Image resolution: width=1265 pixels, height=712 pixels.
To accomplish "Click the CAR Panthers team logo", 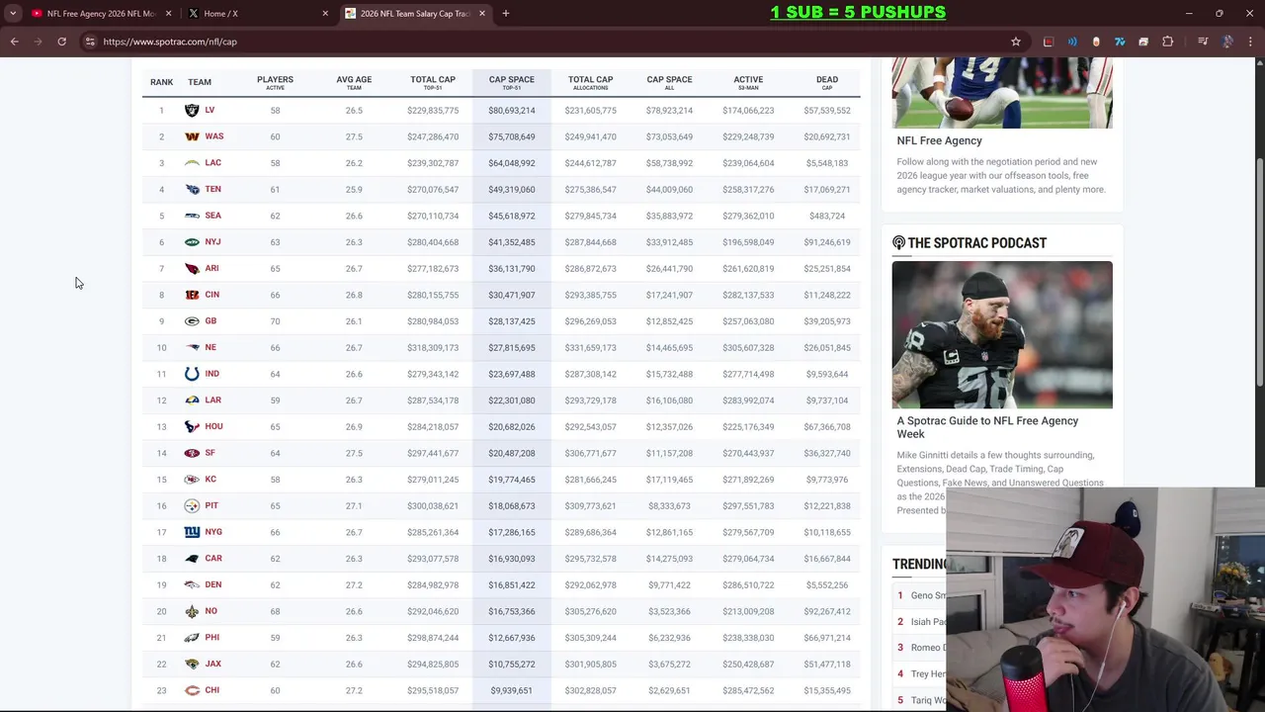I will click(192, 559).
